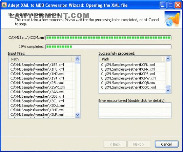Click the Input Files scroll-up arrow

(x=78, y=59)
